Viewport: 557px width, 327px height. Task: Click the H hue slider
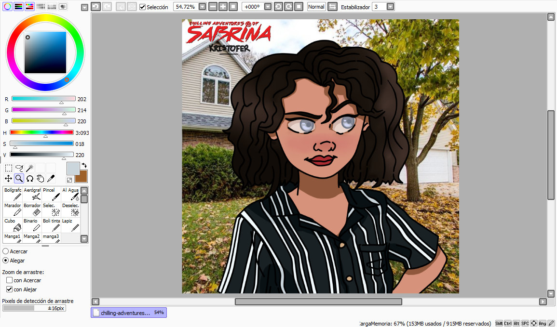41,132
